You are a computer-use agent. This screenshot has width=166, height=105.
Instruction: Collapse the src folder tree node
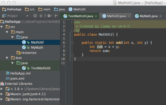coord(2,27)
